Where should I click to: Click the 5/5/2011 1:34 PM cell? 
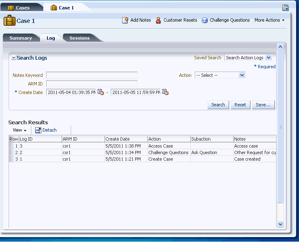tap(126, 152)
